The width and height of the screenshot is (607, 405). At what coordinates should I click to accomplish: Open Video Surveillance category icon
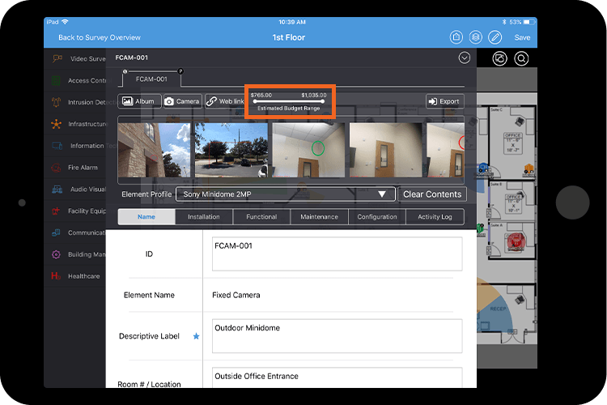click(x=57, y=58)
